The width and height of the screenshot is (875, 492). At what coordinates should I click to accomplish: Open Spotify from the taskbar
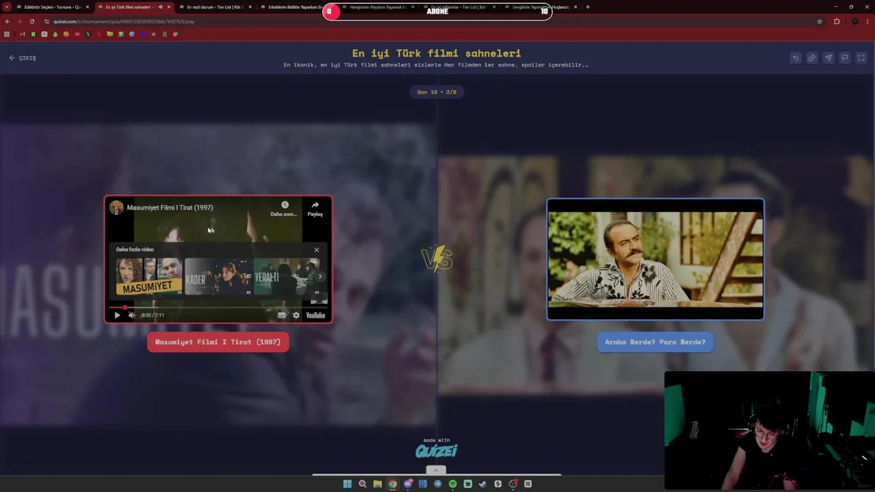[x=453, y=484]
